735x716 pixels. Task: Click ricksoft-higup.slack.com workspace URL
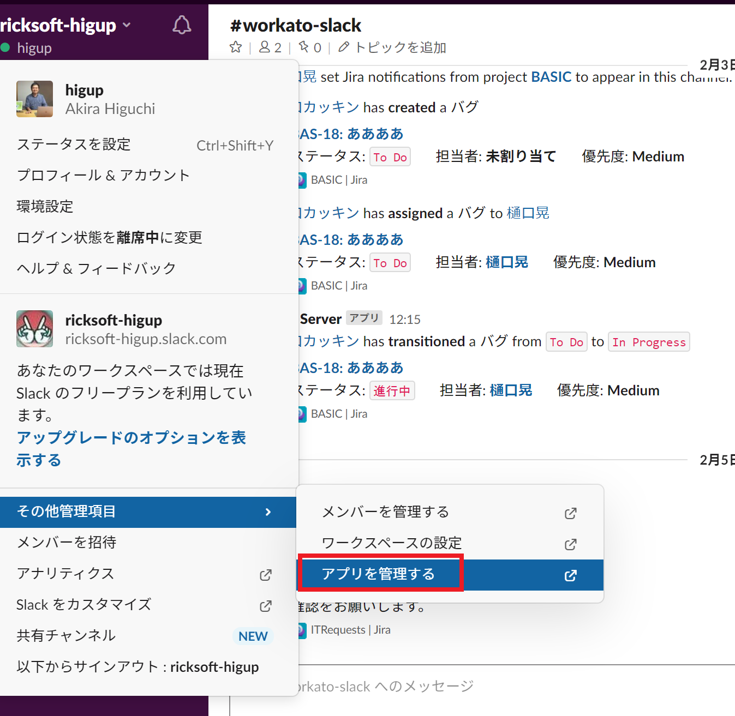pyautogui.click(x=146, y=339)
